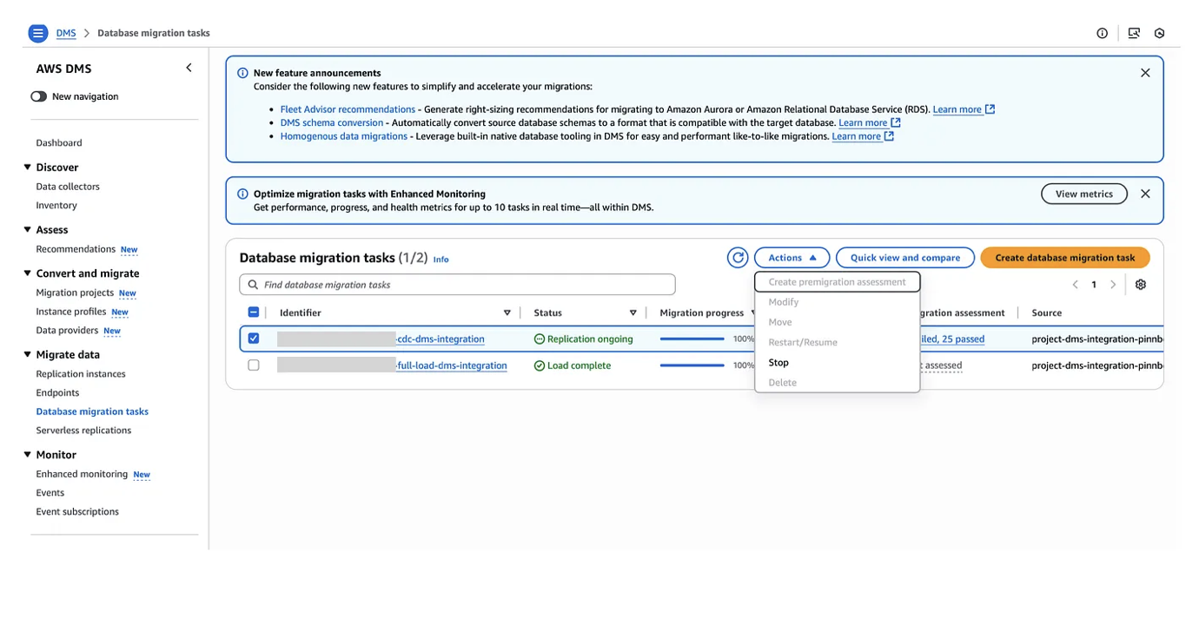Toggle the New navigation switch

pos(39,96)
